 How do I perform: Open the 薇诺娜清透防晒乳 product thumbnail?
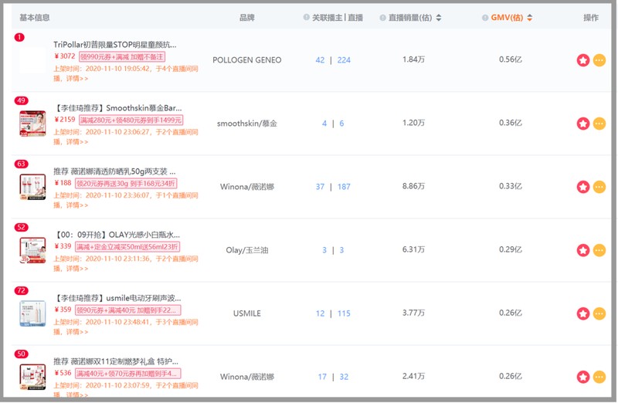(x=32, y=187)
